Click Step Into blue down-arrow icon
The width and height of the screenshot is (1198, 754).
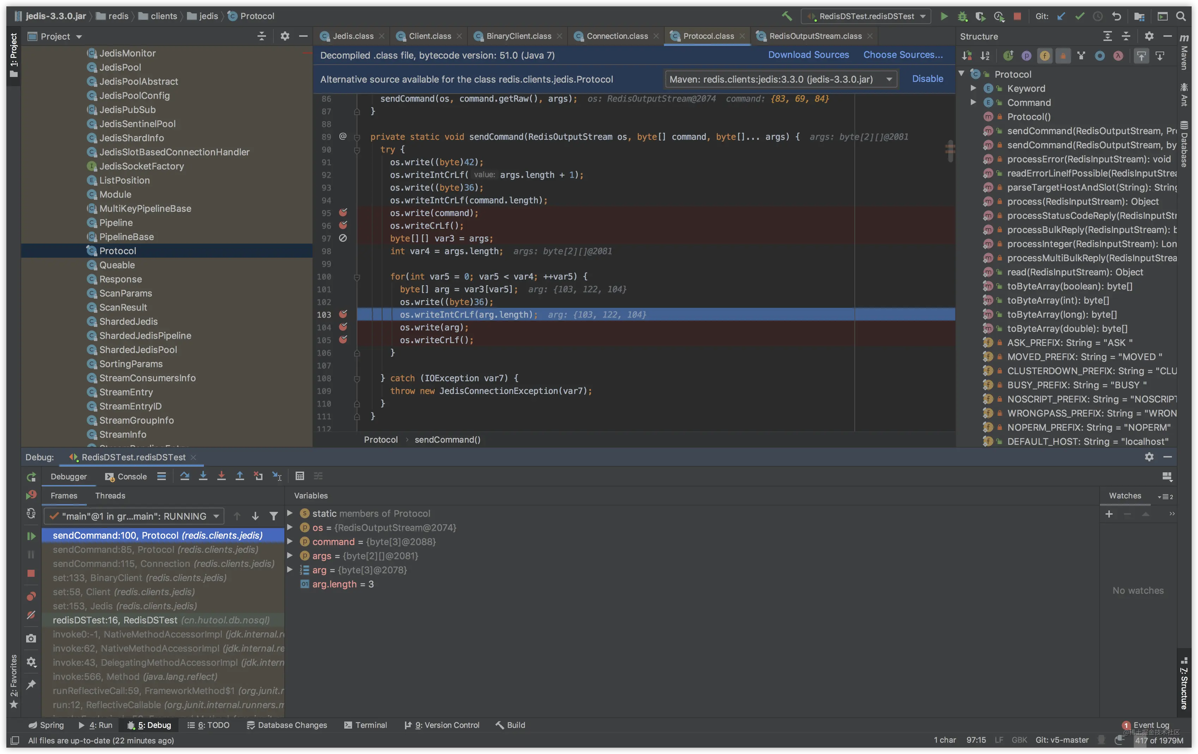(x=203, y=476)
